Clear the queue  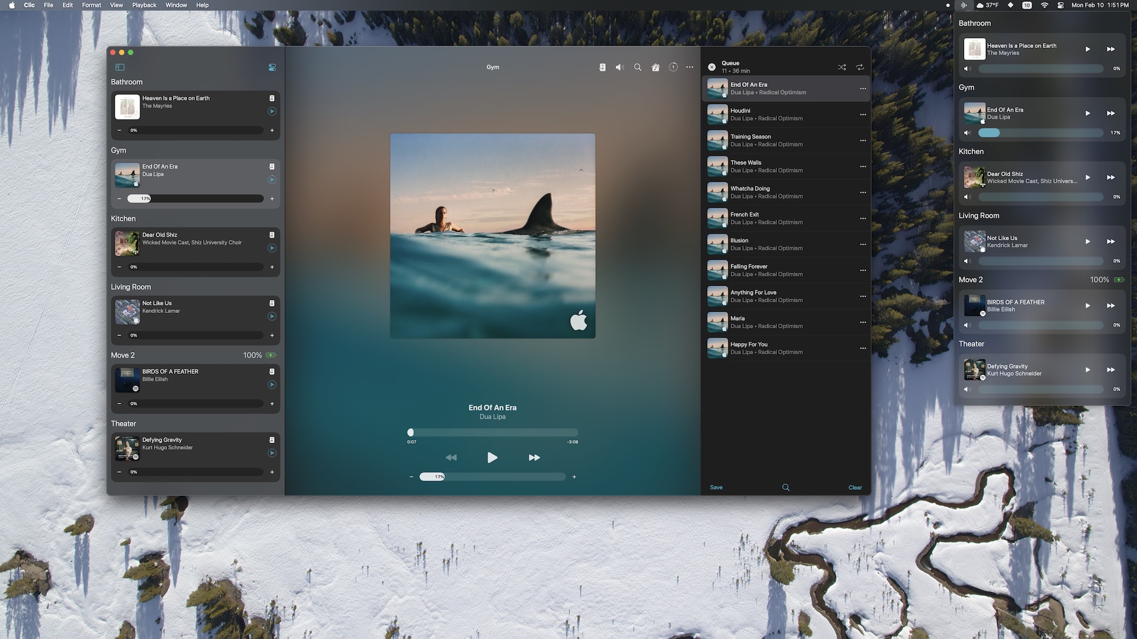[855, 488]
